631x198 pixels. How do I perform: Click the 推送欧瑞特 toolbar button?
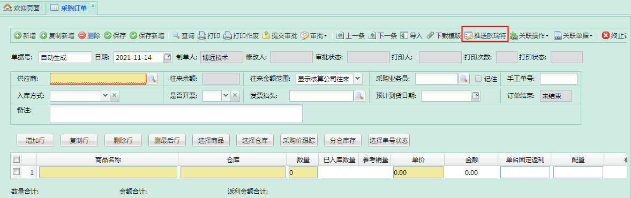tap(485, 35)
